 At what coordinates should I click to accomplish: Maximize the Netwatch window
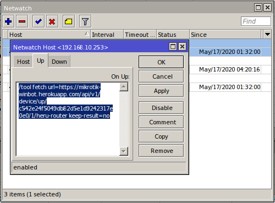point(258,8)
